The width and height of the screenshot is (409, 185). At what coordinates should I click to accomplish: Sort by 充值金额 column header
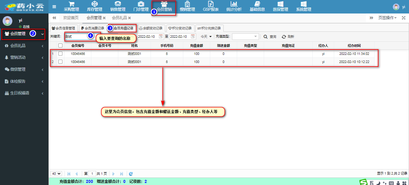pyautogui.click(x=196, y=46)
